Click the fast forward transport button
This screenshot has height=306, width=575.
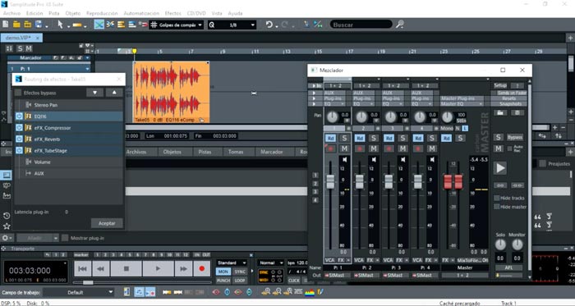click(x=183, y=268)
